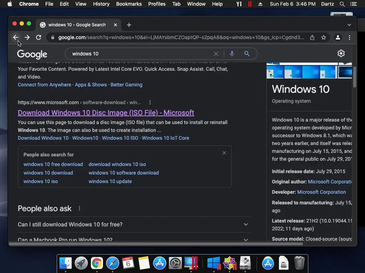Open the Bookmarks menu
Viewport: 365px width, 273px height.
point(129,4)
